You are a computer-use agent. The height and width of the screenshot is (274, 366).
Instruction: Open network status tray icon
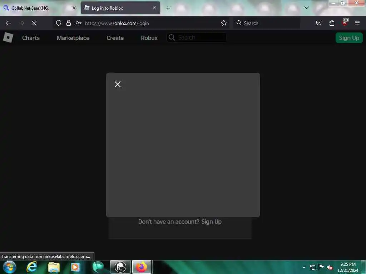[312, 267]
